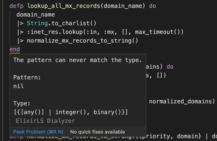Click the 'ElixirLS Dialyzer' source label
217x141 pixels.
tap(45, 121)
